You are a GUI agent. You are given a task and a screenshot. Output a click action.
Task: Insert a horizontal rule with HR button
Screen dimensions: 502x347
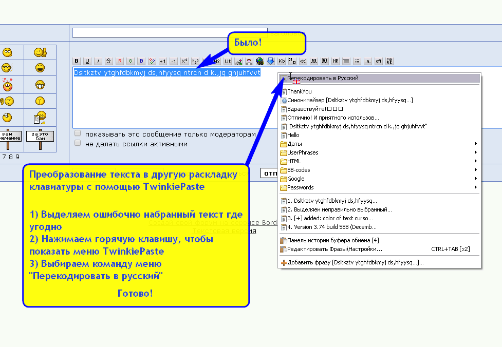[336, 61]
